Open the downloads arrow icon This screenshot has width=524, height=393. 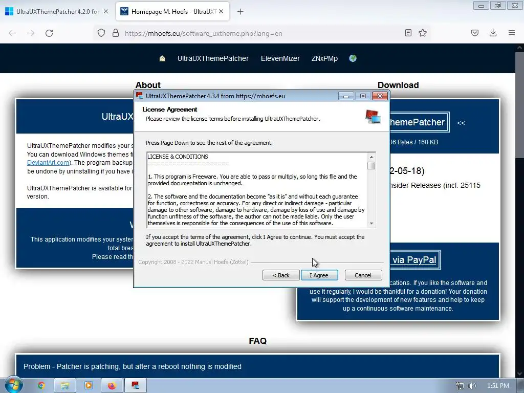(493, 33)
